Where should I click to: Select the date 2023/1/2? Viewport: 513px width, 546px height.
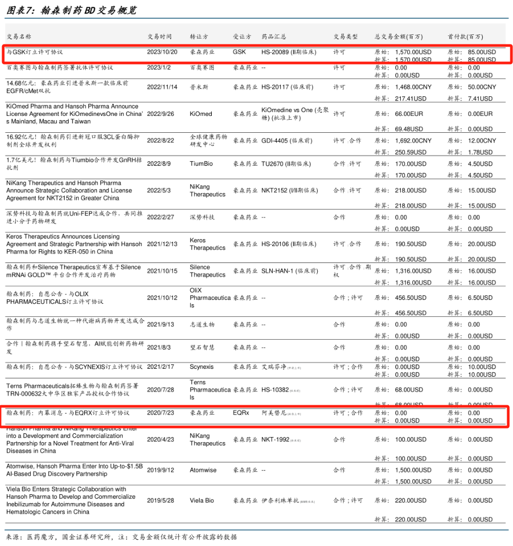159,68
